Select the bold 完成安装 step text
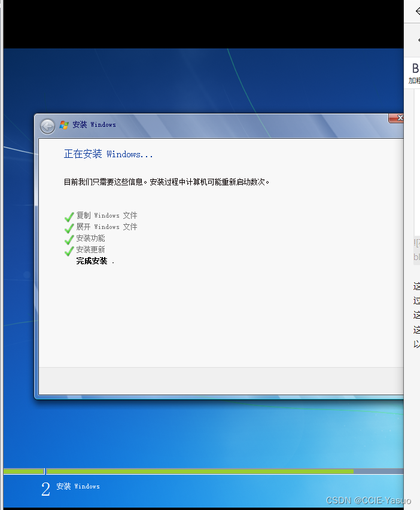The width and height of the screenshot is (420, 510). (x=92, y=261)
